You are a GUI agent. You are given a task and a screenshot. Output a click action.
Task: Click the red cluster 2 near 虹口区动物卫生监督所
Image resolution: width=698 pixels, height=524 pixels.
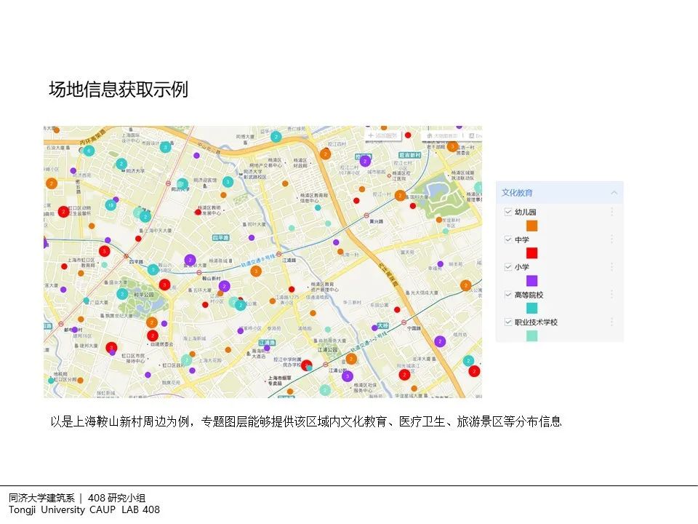[x=64, y=212]
